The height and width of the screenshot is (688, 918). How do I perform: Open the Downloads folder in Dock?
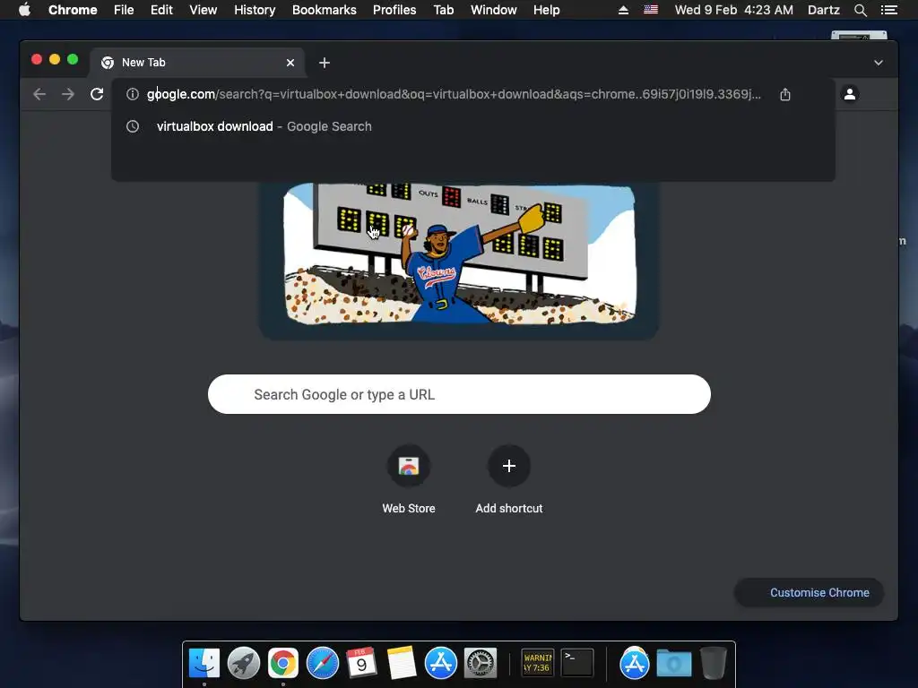point(674,664)
